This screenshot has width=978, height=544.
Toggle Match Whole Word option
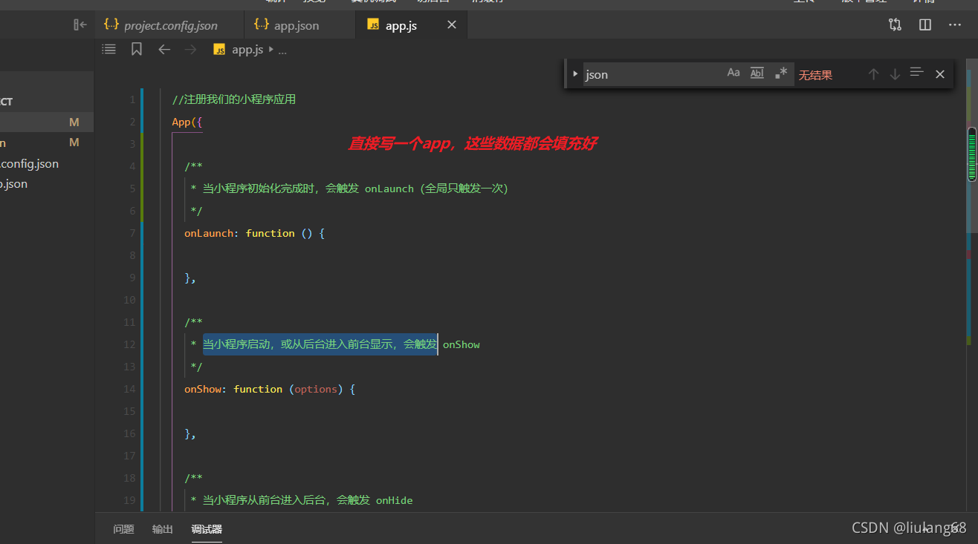tap(757, 73)
